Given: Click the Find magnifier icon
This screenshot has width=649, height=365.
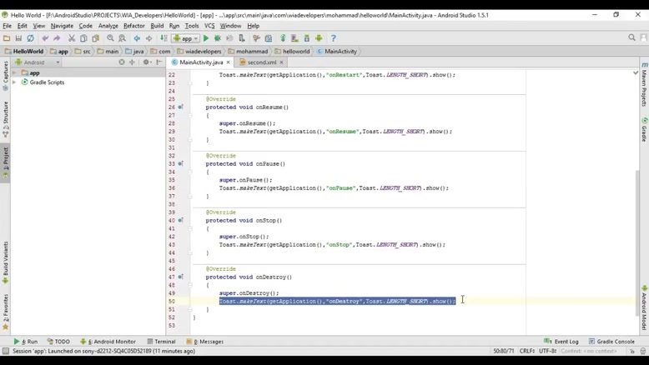Looking at the screenshot, I should pyautogui.click(x=113, y=38).
